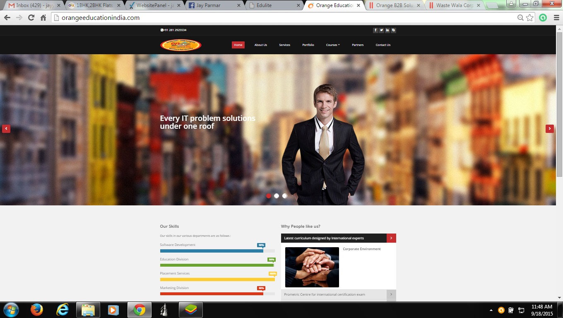This screenshot has width=563, height=318.
Task: Open the site's Skype social icon
Action: click(x=394, y=30)
